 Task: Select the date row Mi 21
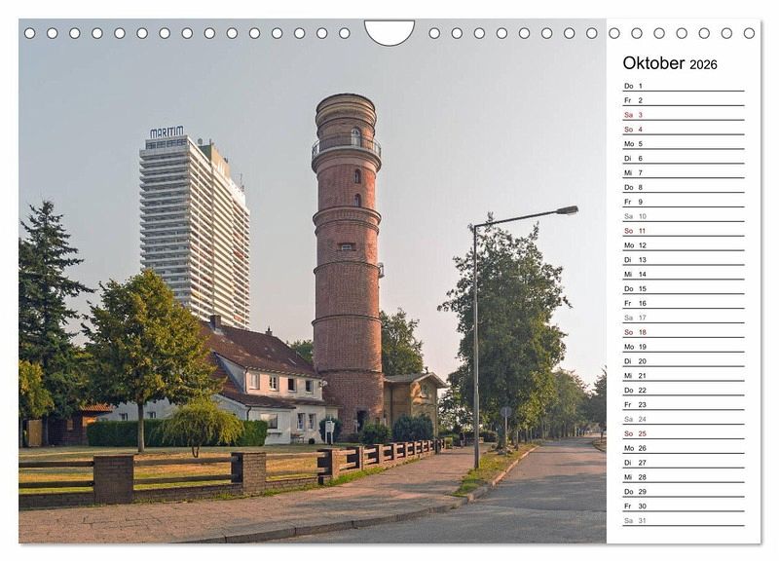click(684, 376)
